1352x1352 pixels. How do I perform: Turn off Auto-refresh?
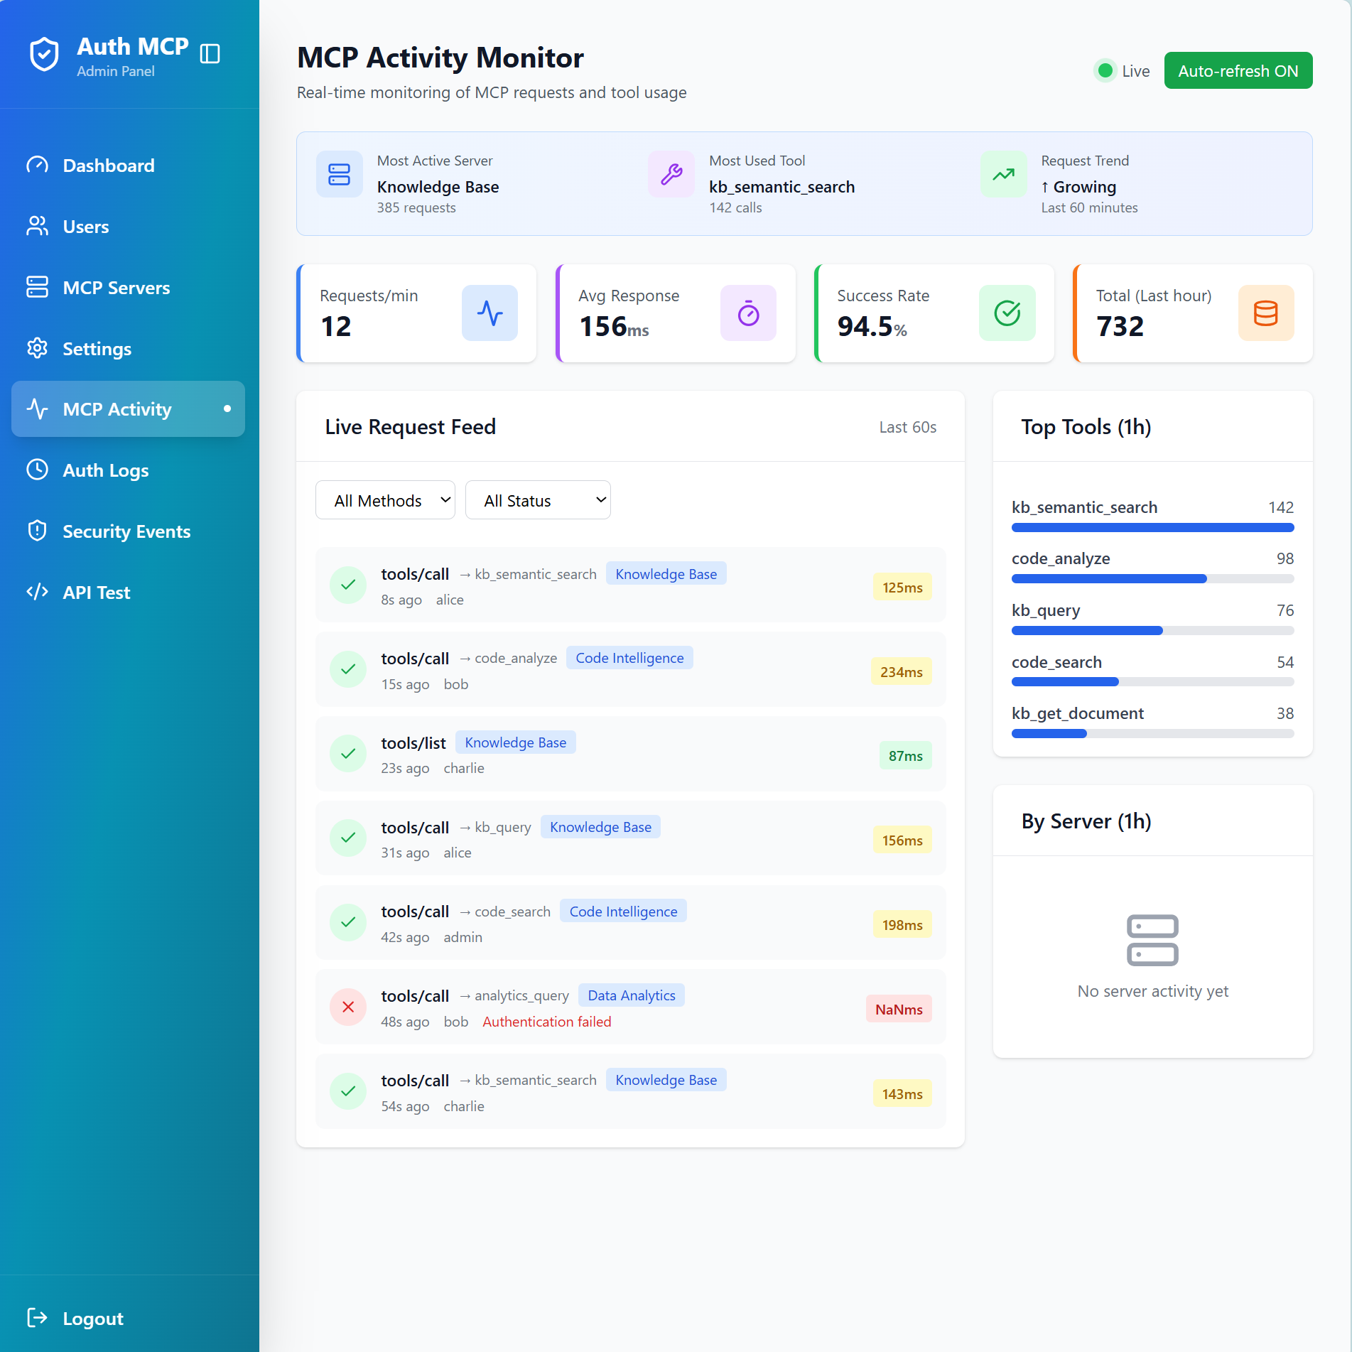coord(1238,71)
